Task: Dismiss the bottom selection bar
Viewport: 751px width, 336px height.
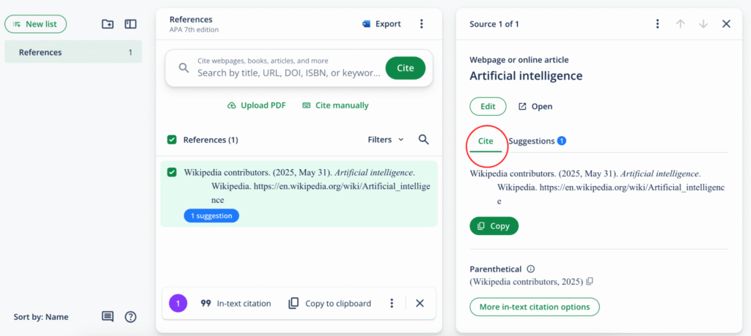Action: coord(420,303)
